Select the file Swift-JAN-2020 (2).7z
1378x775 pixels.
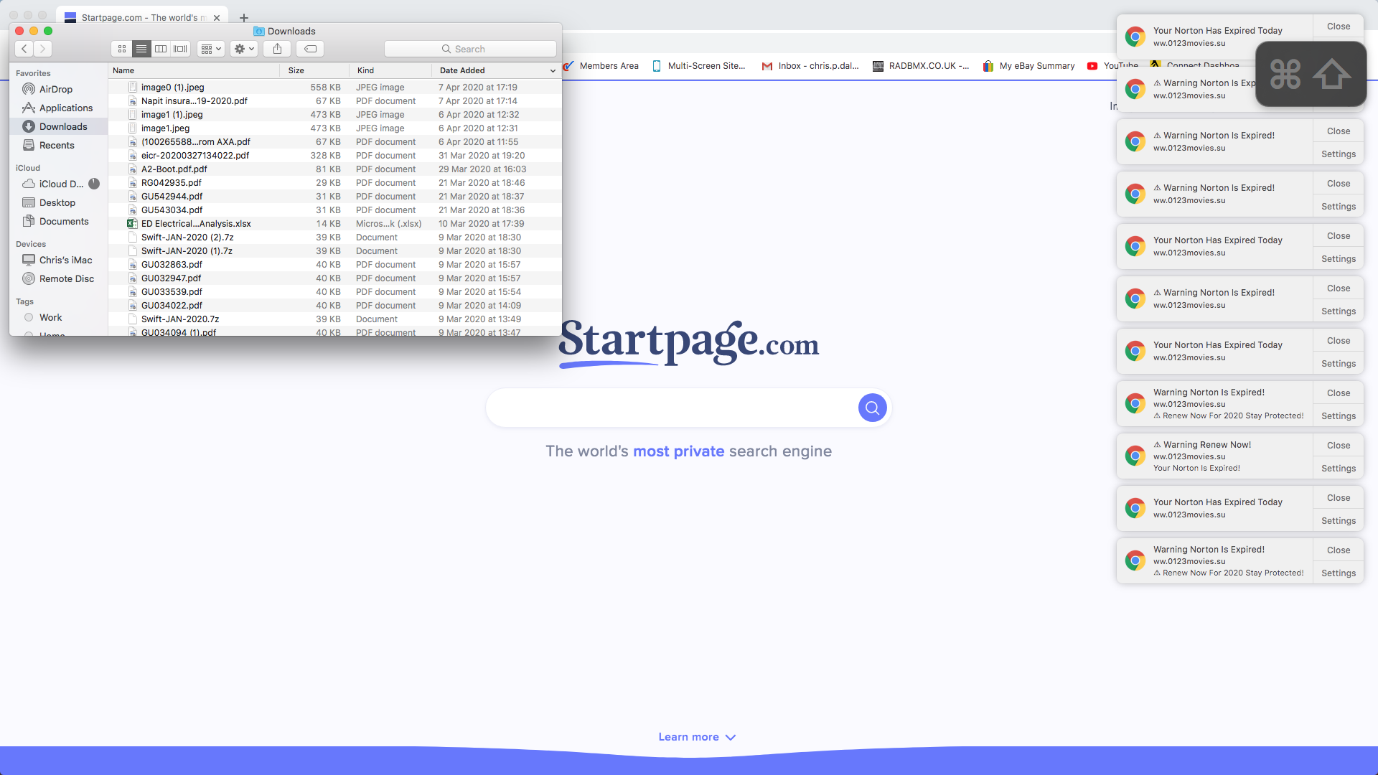click(335, 238)
